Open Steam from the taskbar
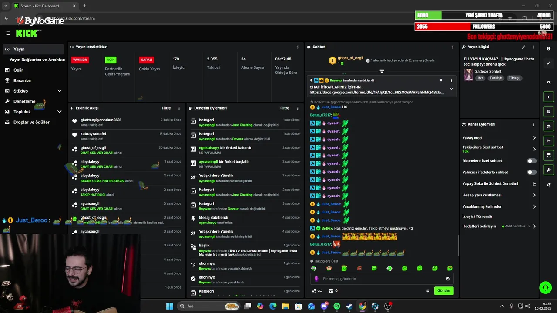 click(349, 306)
